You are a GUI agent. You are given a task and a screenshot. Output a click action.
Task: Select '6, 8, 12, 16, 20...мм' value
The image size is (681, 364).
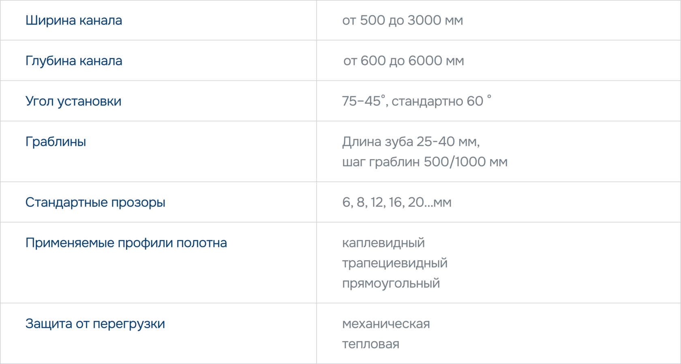pyautogui.click(x=397, y=202)
